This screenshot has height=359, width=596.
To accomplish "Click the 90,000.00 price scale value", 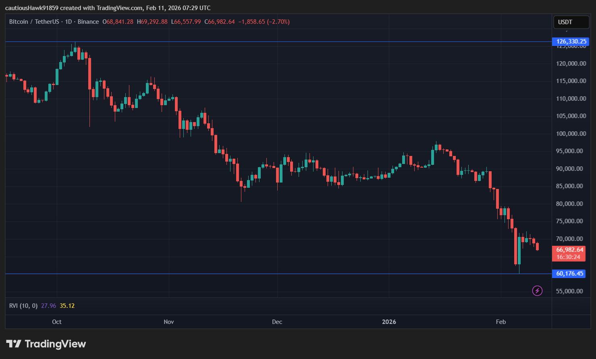I will click(x=569, y=168).
